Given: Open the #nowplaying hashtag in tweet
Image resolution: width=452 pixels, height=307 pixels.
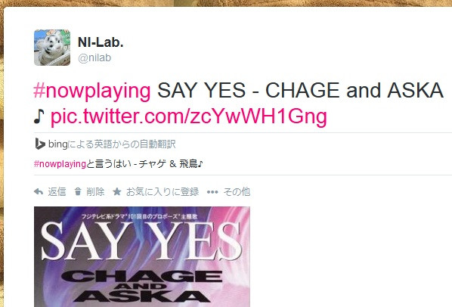Looking at the screenshot, I should click(x=92, y=91).
